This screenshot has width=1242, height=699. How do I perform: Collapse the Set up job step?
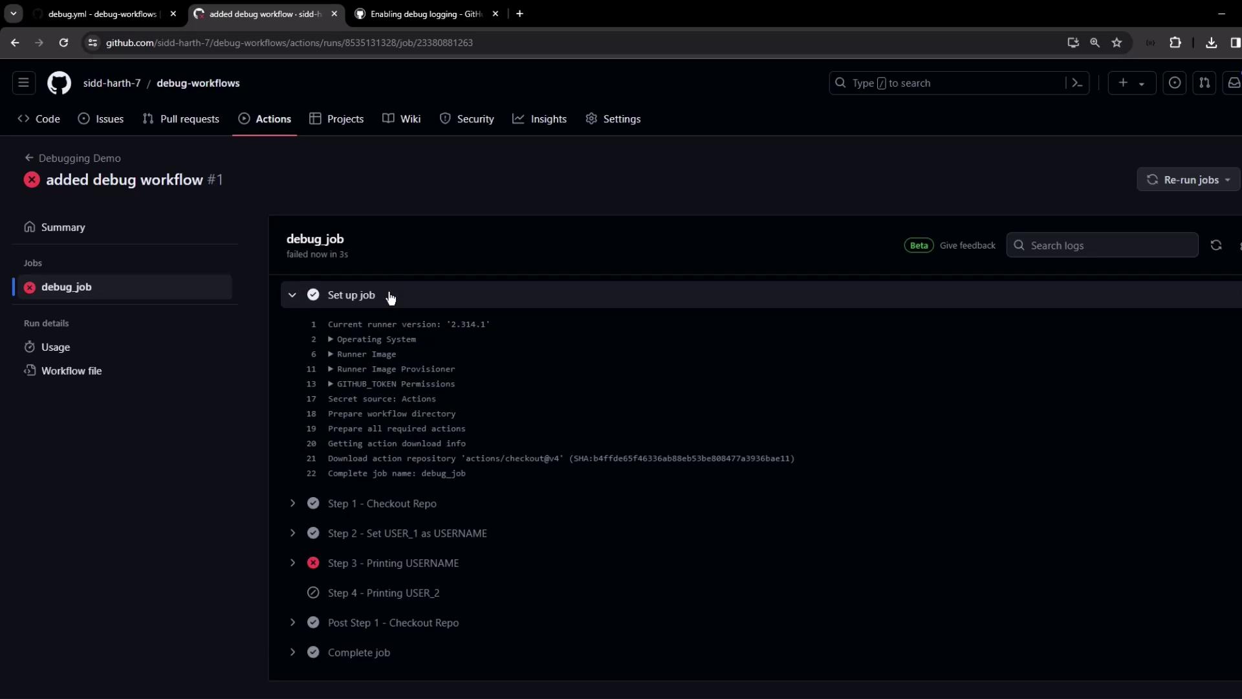(292, 295)
